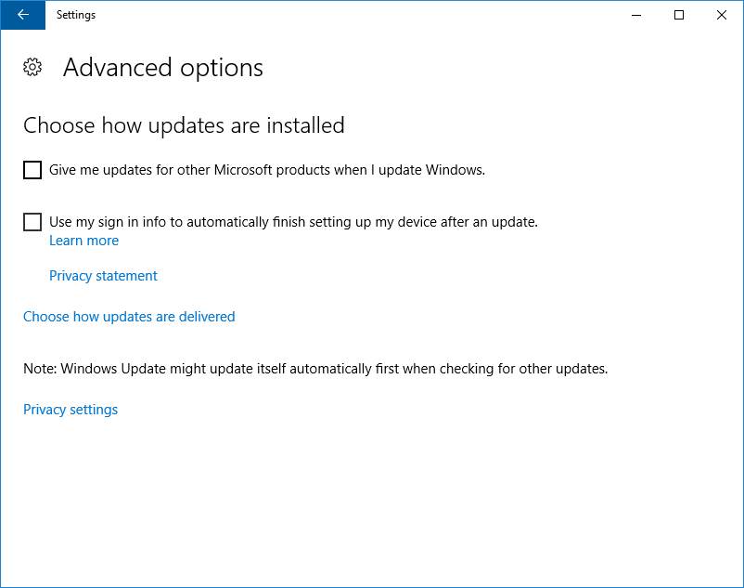Click the 'Settings' window title text
The image size is (744, 588).
click(x=76, y=15)
